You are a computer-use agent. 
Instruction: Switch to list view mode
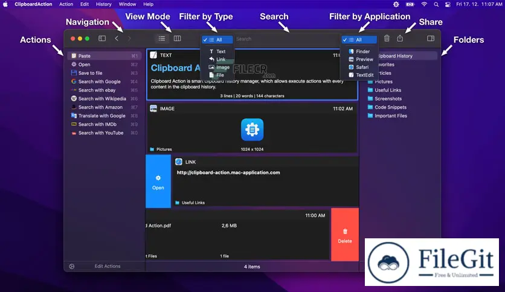coord(162,39)
